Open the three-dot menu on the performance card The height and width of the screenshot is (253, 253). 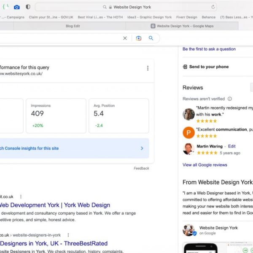point(148,68)
